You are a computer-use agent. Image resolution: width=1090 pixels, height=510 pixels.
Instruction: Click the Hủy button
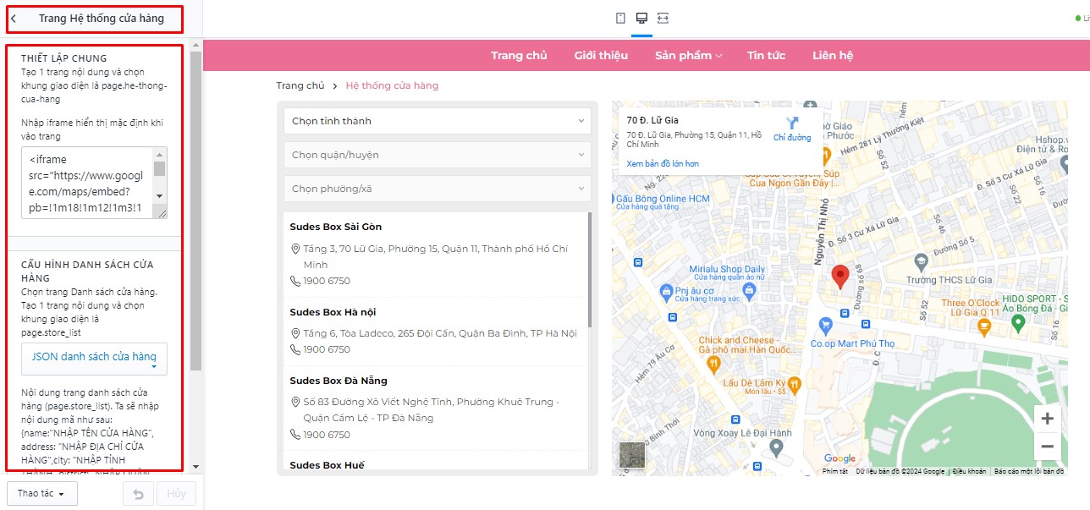pyautogui.click(x=176, y=494)
